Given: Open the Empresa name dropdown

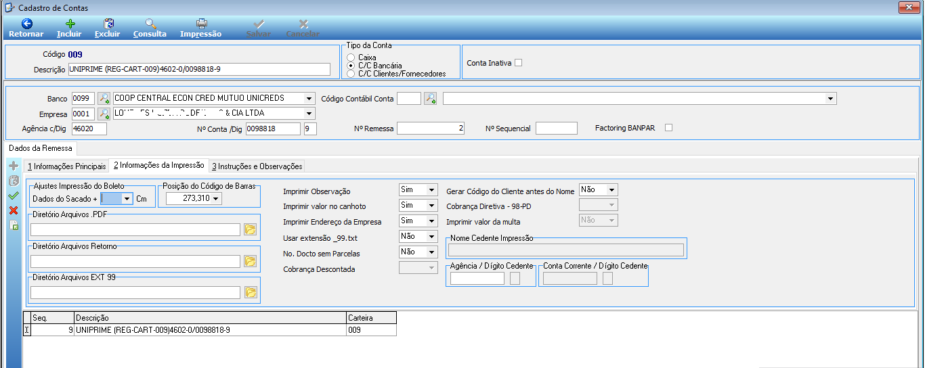Looking at the screenshot, I should click(309, 114).
